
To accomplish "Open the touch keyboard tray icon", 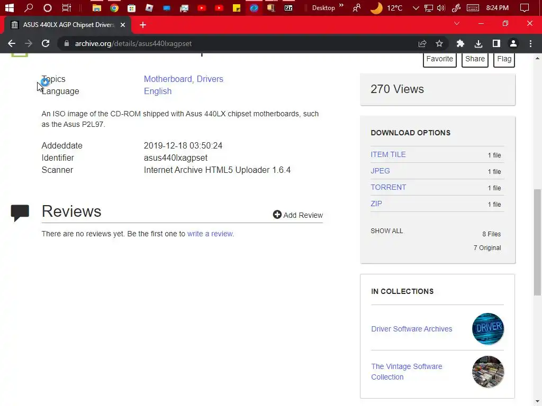I will [473, 7].
